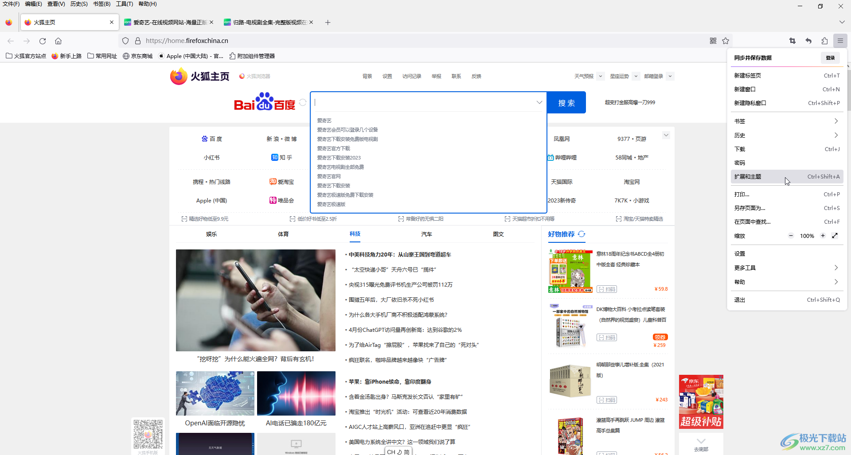Image resolution: width=851 pixels, height=455 pixels.
Task: Switch to the 娱乐 news tab
Action: [x=211, y=234]
